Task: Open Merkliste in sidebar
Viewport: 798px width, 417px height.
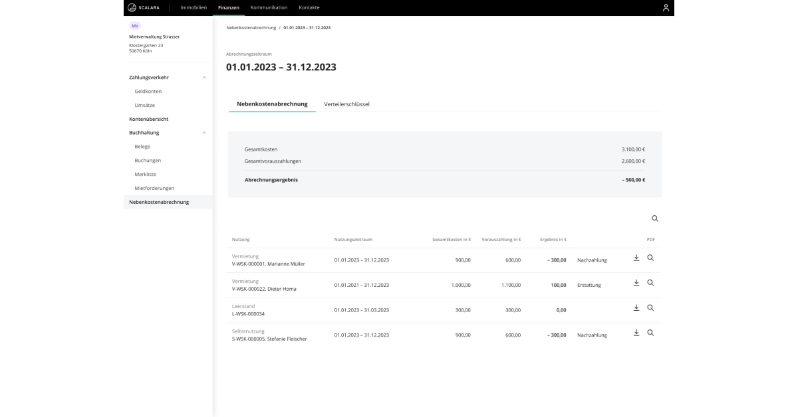Action: (x=145, y=174)
